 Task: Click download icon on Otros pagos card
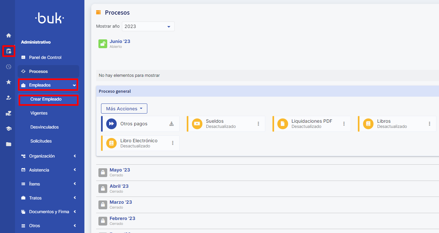pos(171,124)
